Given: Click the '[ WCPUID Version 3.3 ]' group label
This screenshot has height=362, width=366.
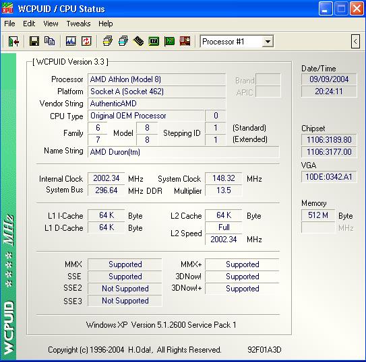Looking at the screenshot, I should (70, 62).
